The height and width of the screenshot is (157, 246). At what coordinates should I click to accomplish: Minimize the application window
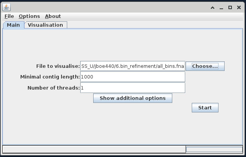tap(222, 8)
